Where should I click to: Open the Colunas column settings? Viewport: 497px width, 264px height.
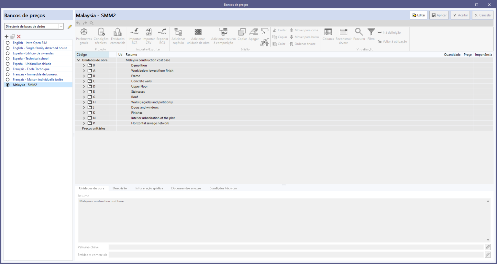pyautogui.click(x=328, y=34)
